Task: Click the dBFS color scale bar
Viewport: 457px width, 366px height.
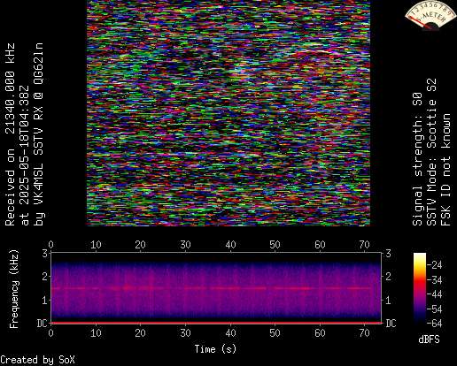Action: [420, 288]
